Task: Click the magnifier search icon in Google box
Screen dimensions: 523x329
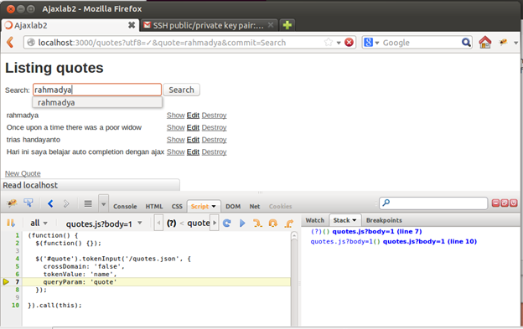Action: click(x=466, y=43)
